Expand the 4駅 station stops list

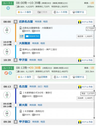pyautogui.click(x=7, y=30)
